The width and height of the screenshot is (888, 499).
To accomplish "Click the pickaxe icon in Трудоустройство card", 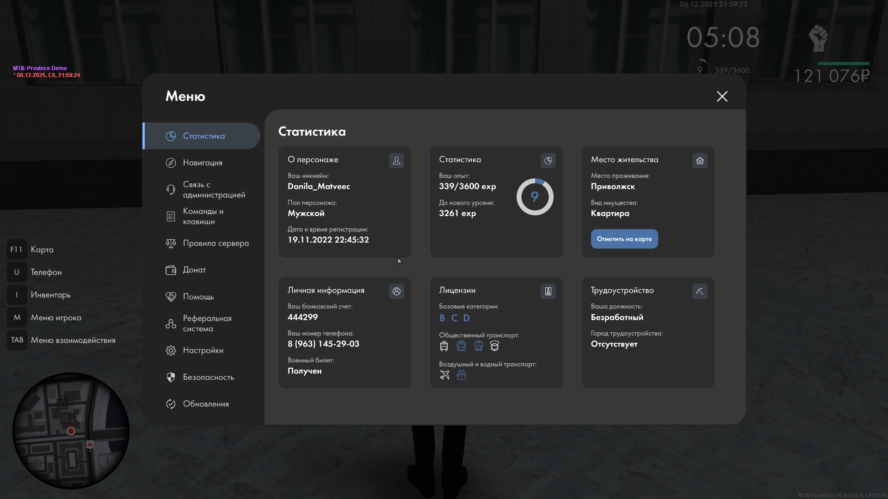I will point(700,291).
